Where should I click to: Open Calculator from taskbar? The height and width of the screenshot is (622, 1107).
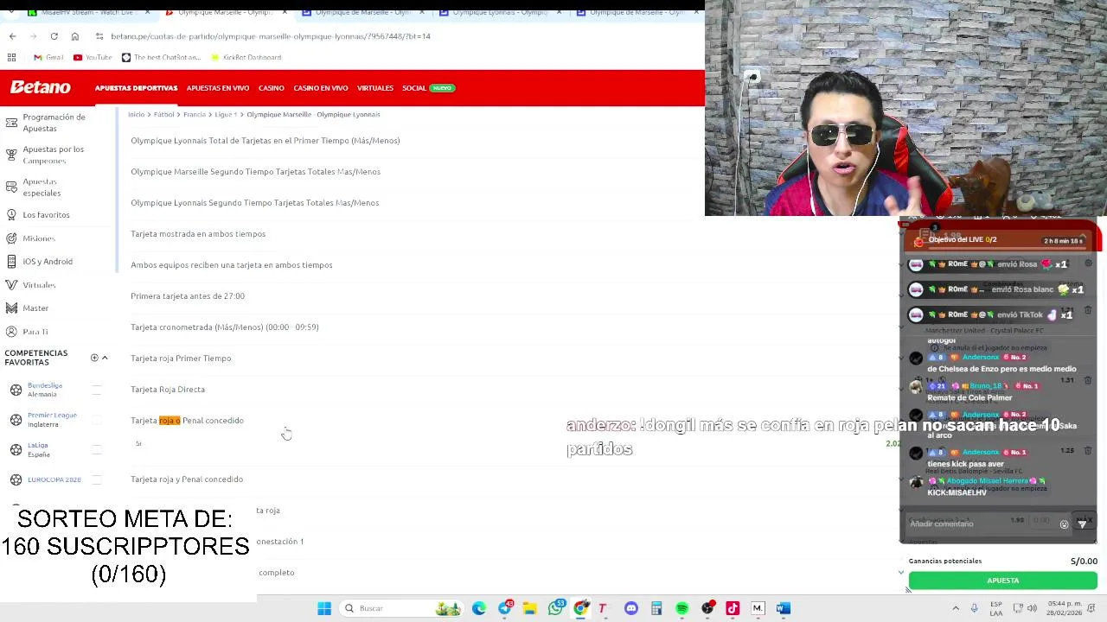point(656,608)
